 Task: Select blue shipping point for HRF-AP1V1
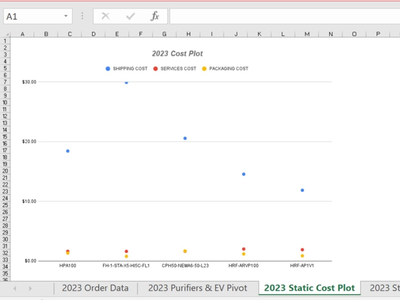click(x=302, y=190)
